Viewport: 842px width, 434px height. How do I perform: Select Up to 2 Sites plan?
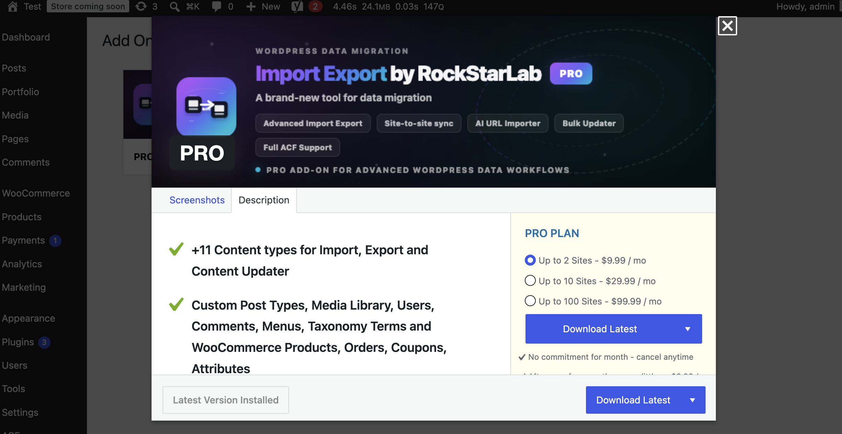pyautogui.click(x=530, y=260)
